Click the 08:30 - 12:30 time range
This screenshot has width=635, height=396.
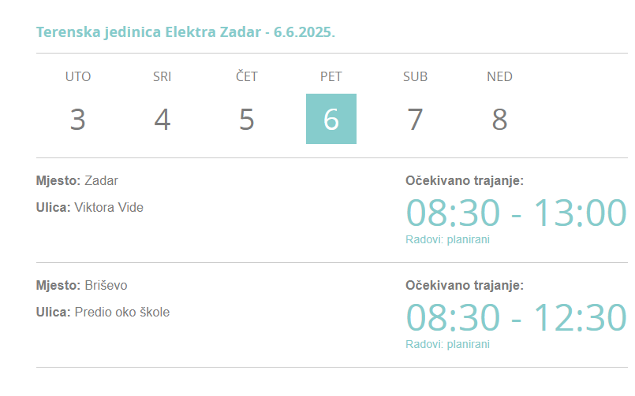[x=516, y=317]
